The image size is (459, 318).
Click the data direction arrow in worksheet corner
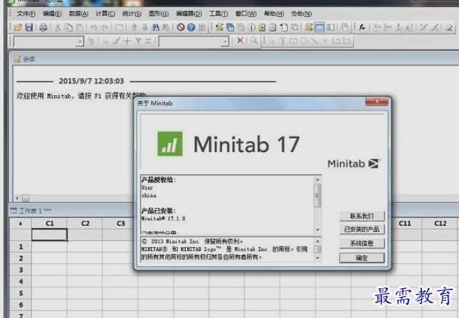tap(20, 224)
